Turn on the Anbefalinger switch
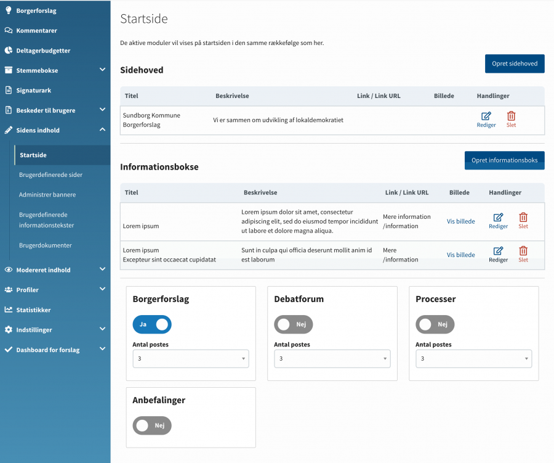Image resolution: width=554 pixels, height=463 pixels. click(x=152, y=425)
